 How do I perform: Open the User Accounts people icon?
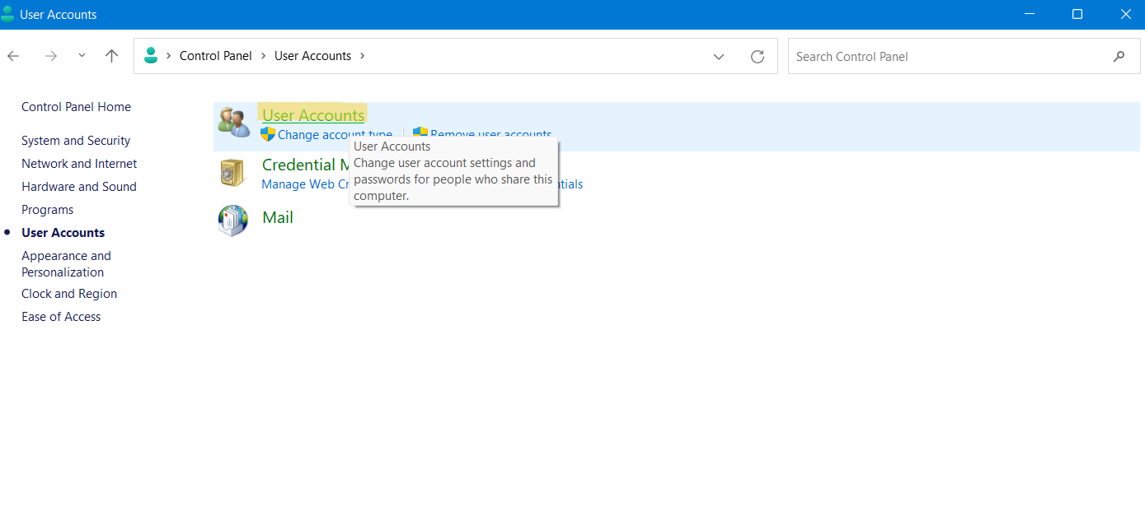coord(233,123)
